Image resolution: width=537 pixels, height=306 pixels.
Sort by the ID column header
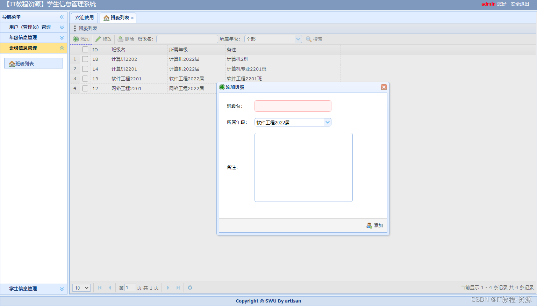click(x=100, y=50)
